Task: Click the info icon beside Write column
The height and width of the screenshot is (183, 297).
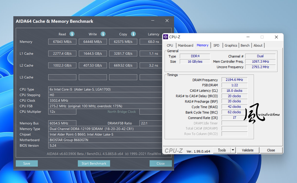Action: [102, 34]
